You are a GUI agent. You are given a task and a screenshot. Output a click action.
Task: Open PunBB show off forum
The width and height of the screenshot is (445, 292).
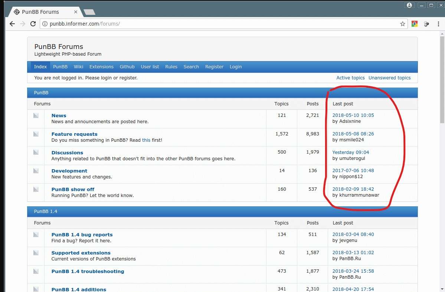pyautogui.click(x=73, y=189)
